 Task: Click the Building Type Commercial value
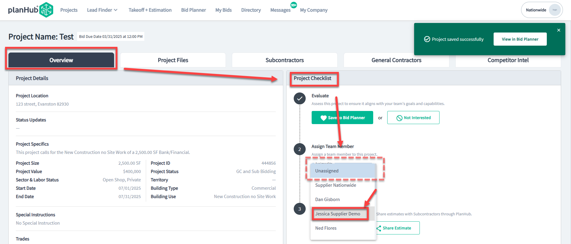264,188
